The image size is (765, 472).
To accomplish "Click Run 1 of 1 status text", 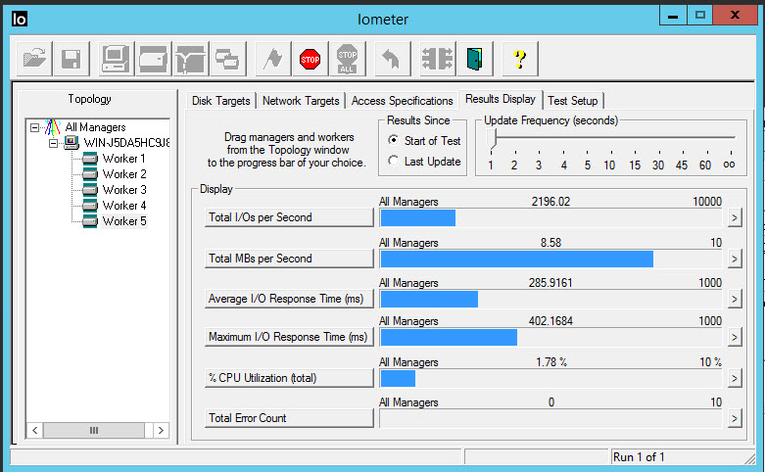I will (x=639, y=457).
